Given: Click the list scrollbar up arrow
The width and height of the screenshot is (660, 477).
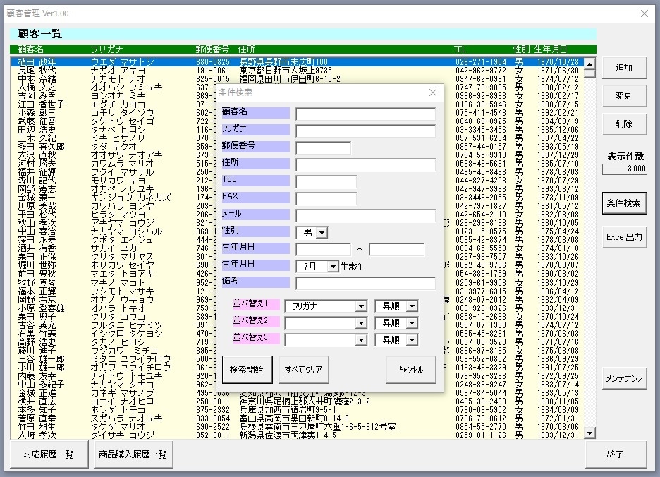Looking at the screenshot, I should click(590, 64).
